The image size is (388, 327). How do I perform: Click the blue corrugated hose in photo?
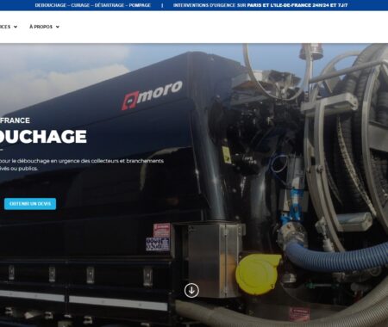pyautogui.click(x=336, y=257)
